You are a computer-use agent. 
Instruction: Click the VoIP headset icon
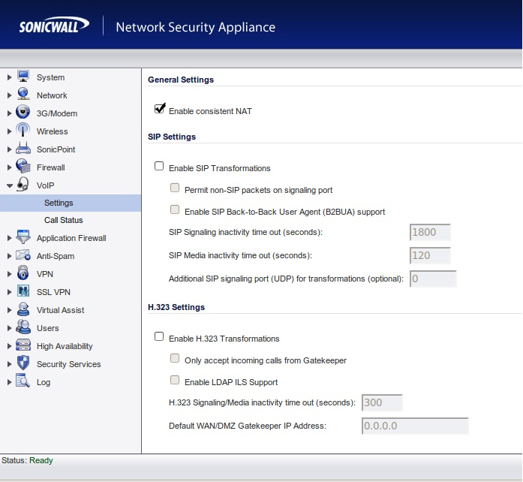(x=23, y=184)
